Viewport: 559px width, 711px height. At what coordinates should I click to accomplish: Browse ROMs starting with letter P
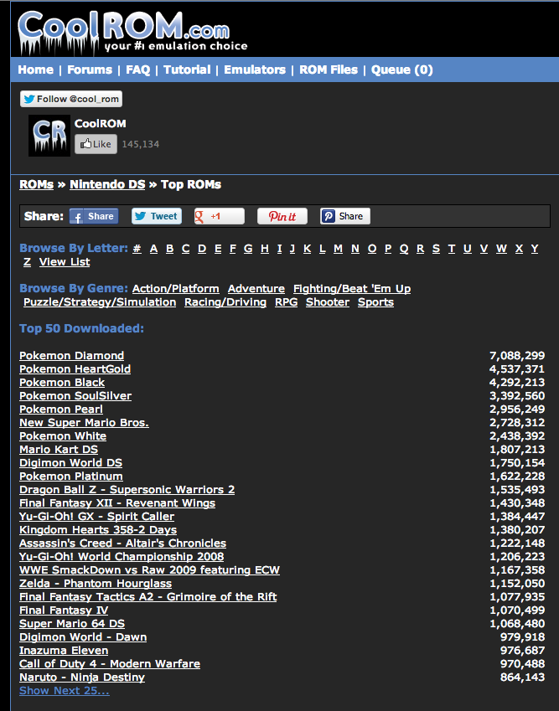point(388,249)
